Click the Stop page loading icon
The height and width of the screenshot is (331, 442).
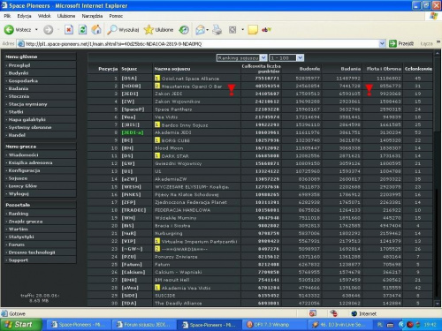[69, 29]
